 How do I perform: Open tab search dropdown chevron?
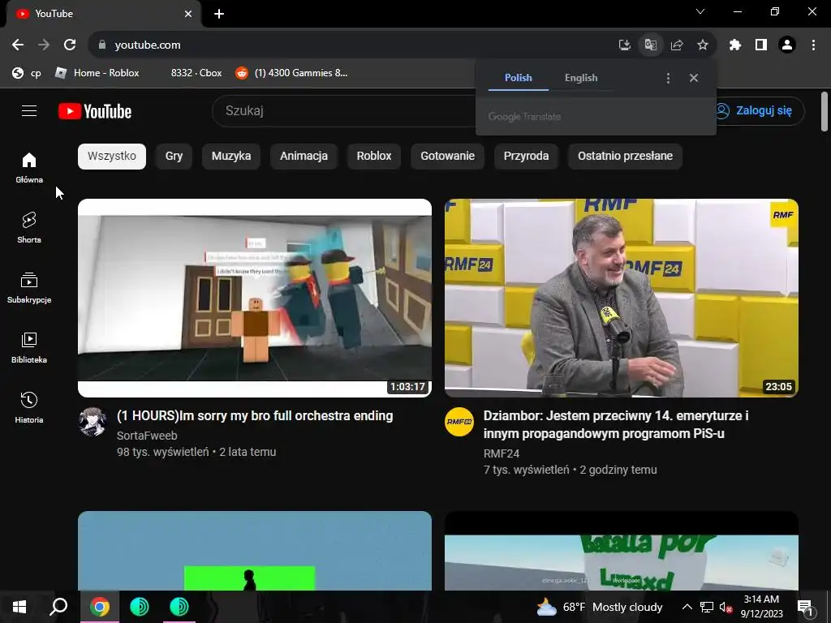click(700, 11)
